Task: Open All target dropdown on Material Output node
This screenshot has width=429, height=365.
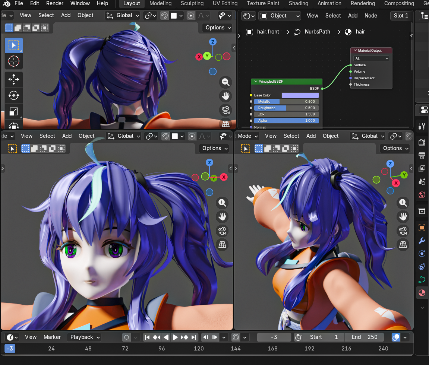Action: pos(371,58)
